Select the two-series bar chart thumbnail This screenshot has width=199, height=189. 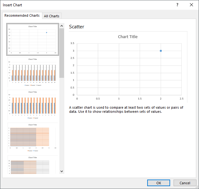click(33, 138)
